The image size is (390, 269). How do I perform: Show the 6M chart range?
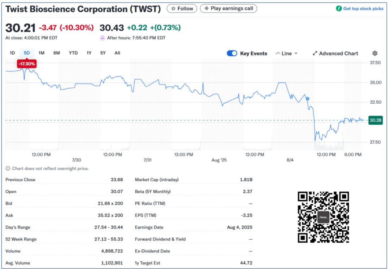[x=57, y=53]
